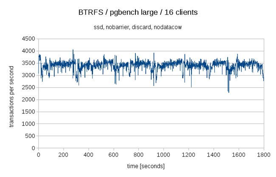Click the 500 y-axis tick label

point(30,136)
